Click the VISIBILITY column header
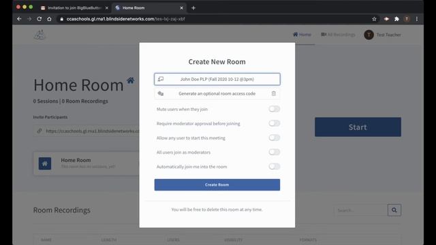 (x=234, y=240)
